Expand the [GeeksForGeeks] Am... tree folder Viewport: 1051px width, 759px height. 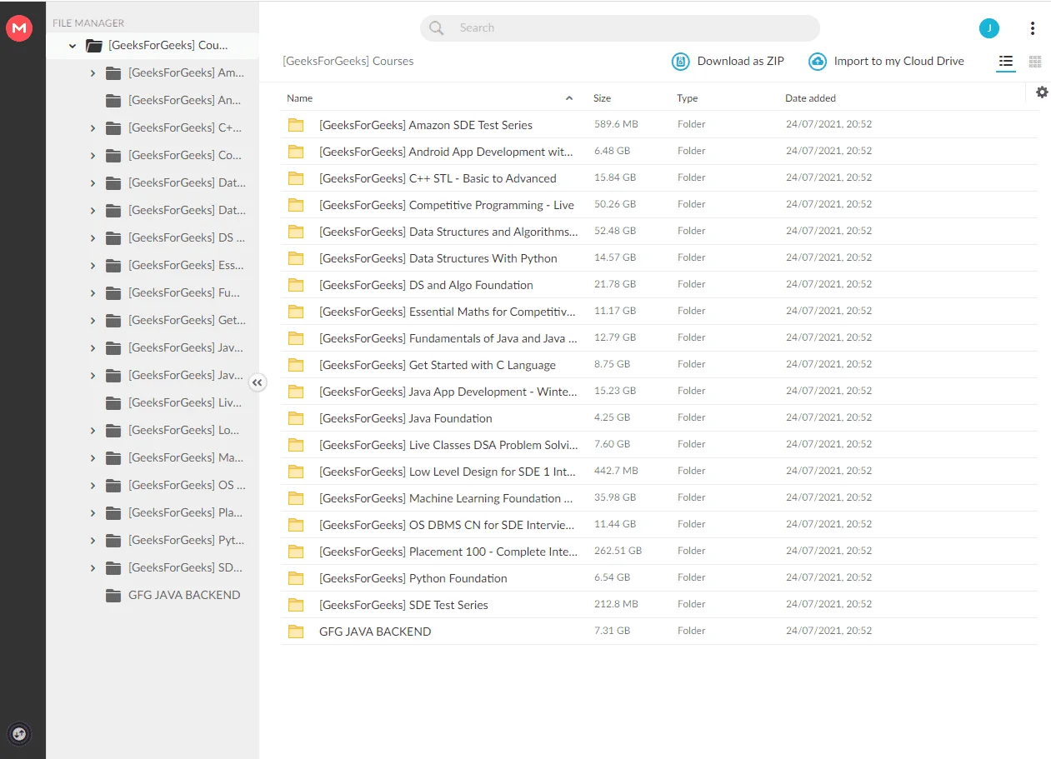[x=93, y=73]
